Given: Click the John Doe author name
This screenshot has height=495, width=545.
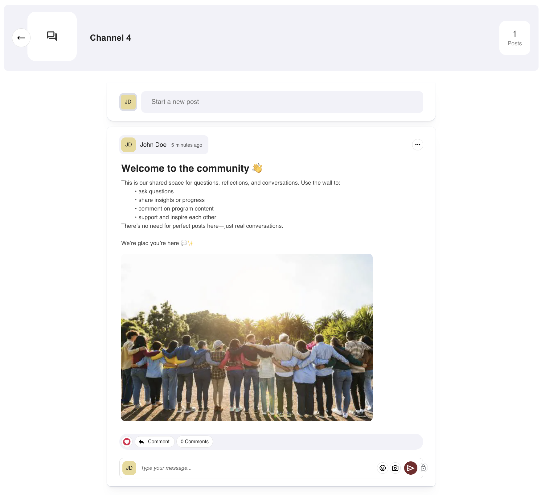Looking at the screenshot, I should (153, 145).
